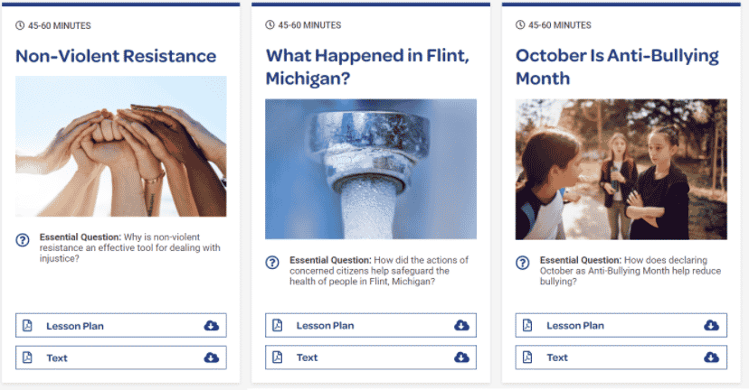Click download cloud icon for Non-Violent Resistance Text
The image size is (749, 390).
(x=211, y=357)
